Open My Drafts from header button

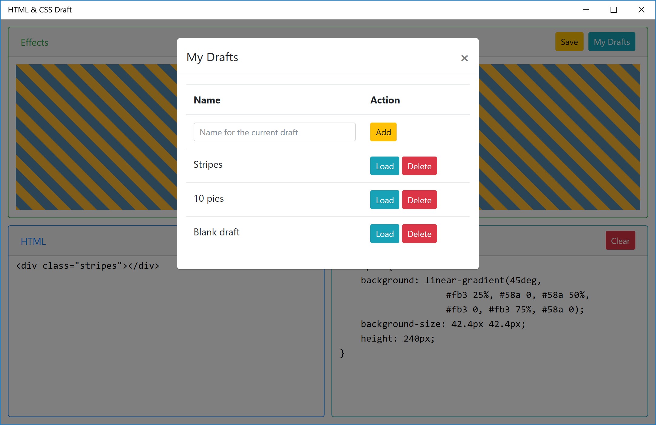click(611, 42)
